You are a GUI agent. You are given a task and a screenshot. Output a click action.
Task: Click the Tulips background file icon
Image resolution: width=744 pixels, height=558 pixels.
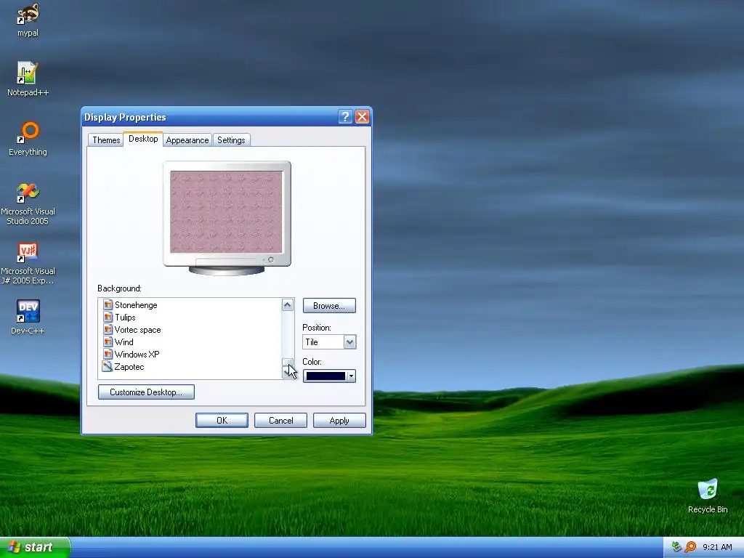tap(108, 317)
